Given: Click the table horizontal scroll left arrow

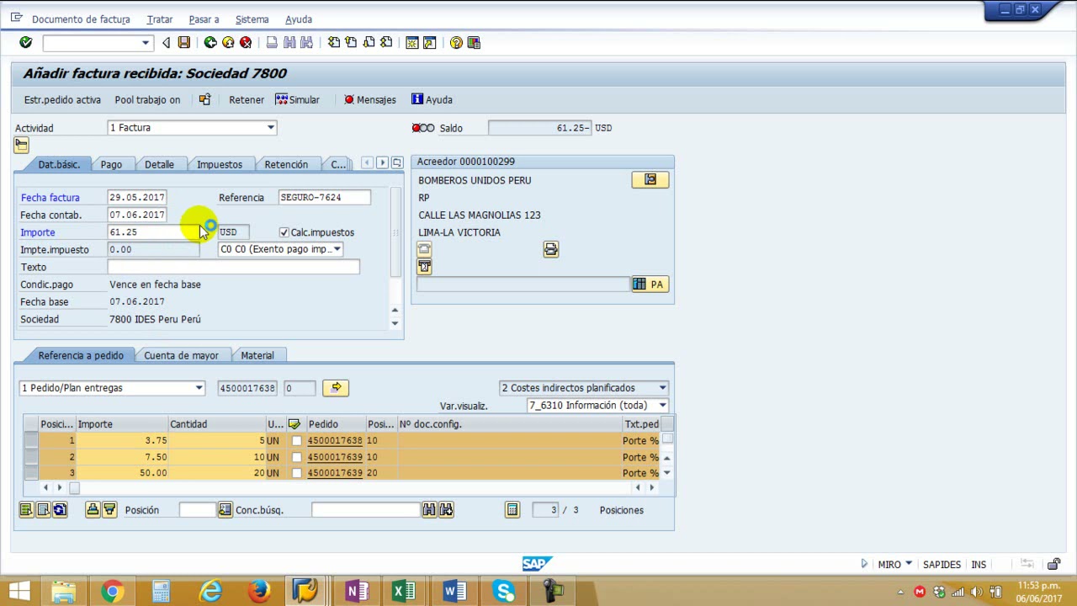Looking at the screenshot, I should [x=46, y=487].
